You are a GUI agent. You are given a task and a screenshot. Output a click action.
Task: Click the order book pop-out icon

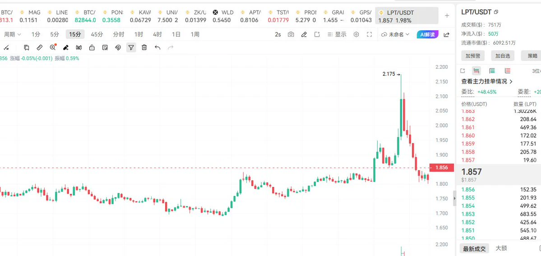[462, 71]
